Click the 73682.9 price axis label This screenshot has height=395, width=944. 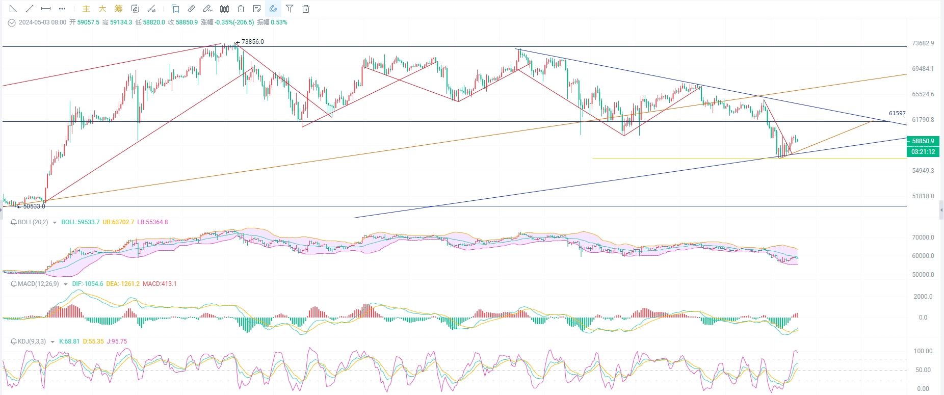(x=923, y=43)
